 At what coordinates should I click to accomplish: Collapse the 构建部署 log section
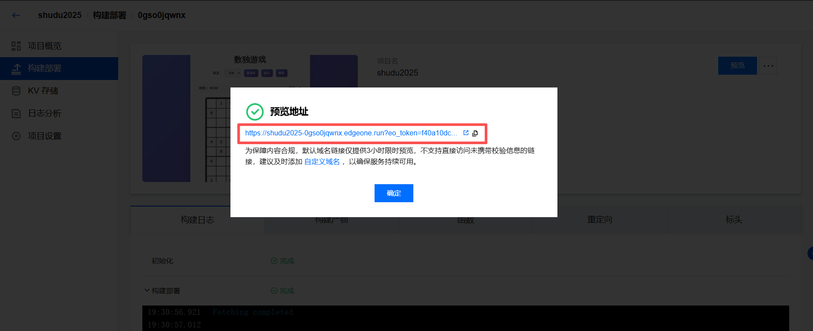point(147,291)
